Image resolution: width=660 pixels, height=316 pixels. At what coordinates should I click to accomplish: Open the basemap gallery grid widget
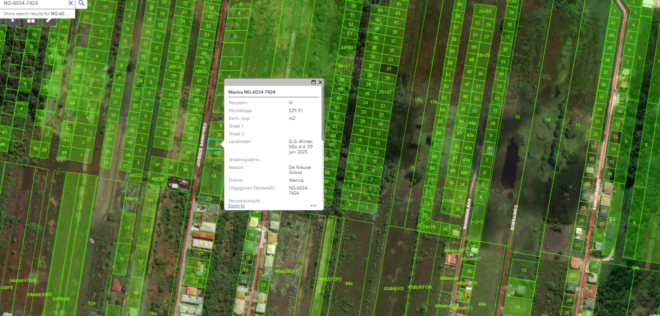(30, 20)
